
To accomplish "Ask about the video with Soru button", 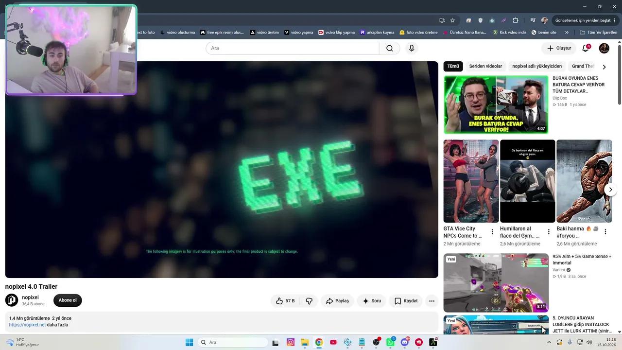I will pyautogui.click(x=372, y=301).
